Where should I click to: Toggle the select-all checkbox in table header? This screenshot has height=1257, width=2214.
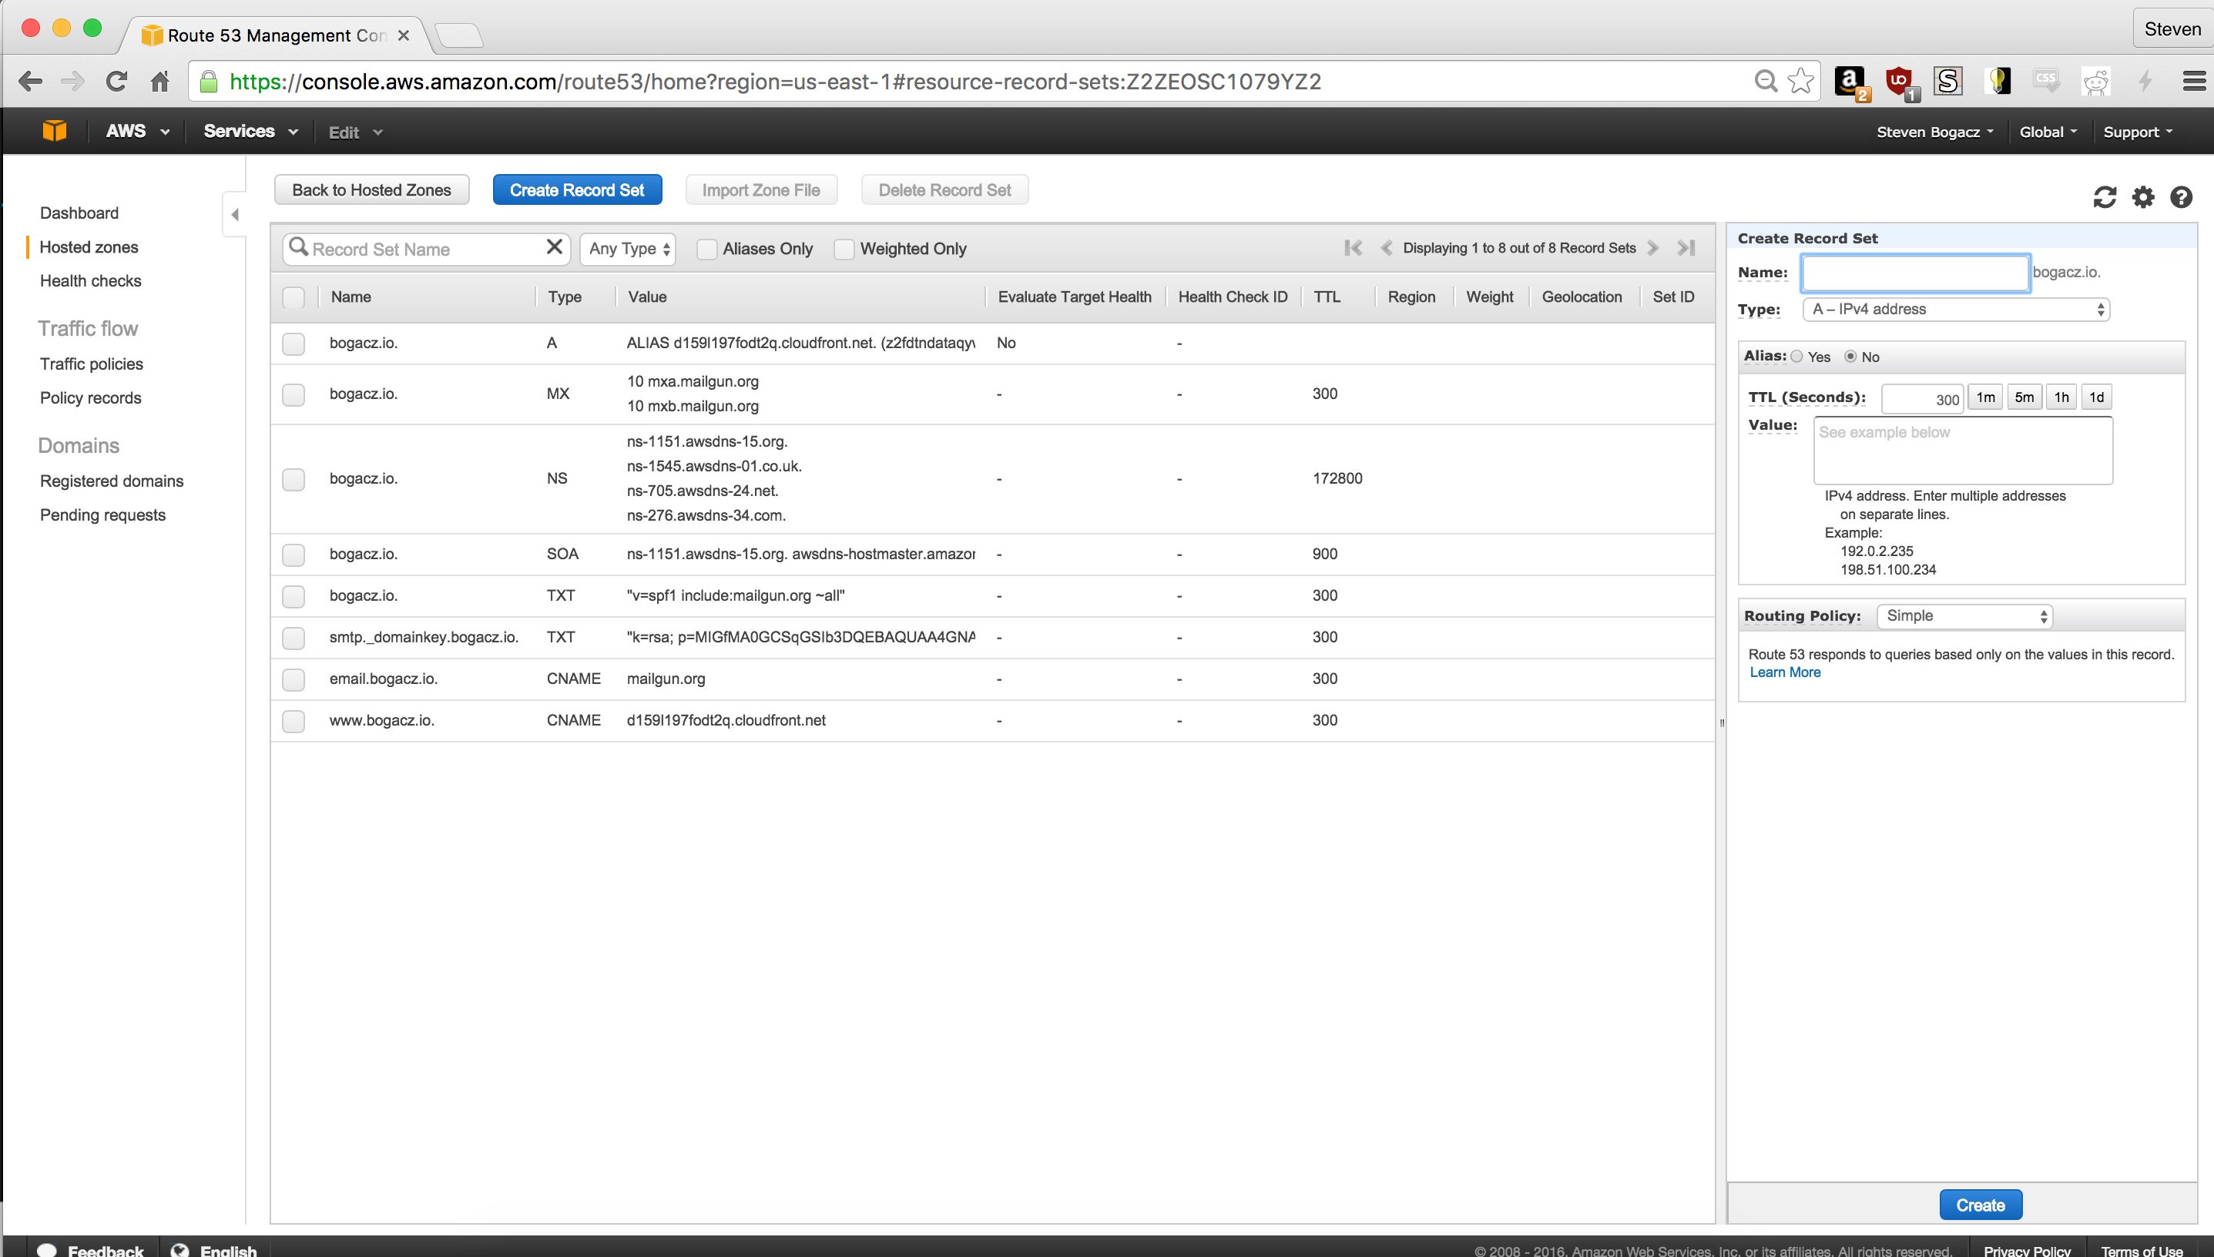pyautogui.click(x=294, y=297)
